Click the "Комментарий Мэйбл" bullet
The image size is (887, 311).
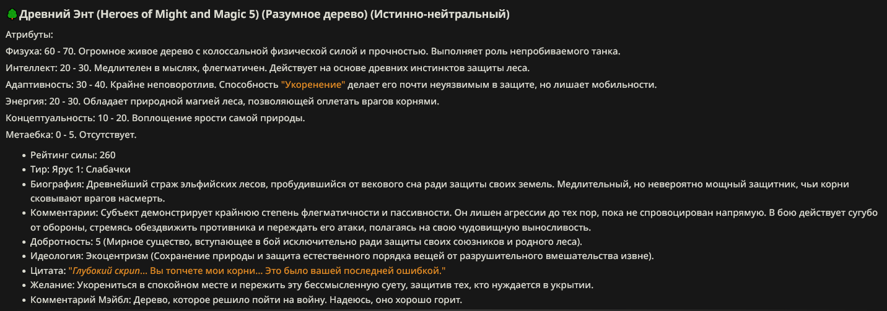[x=247, y=300]
